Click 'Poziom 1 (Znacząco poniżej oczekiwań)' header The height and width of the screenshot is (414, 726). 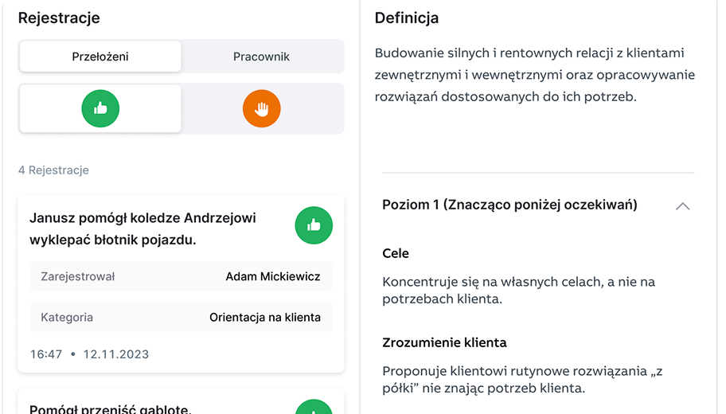[509, 205]
